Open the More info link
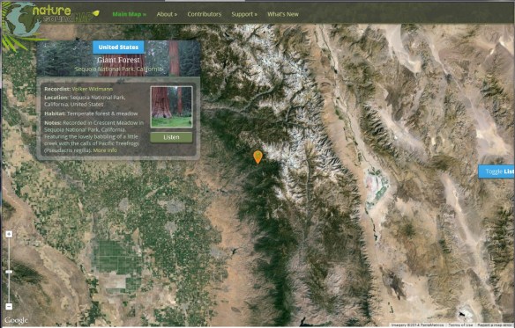The height and width of the screenshot is (328, 515). pos(105,150)
